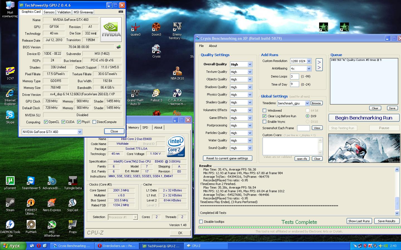Launch Nero Express desktop icon

coord(52,205)
